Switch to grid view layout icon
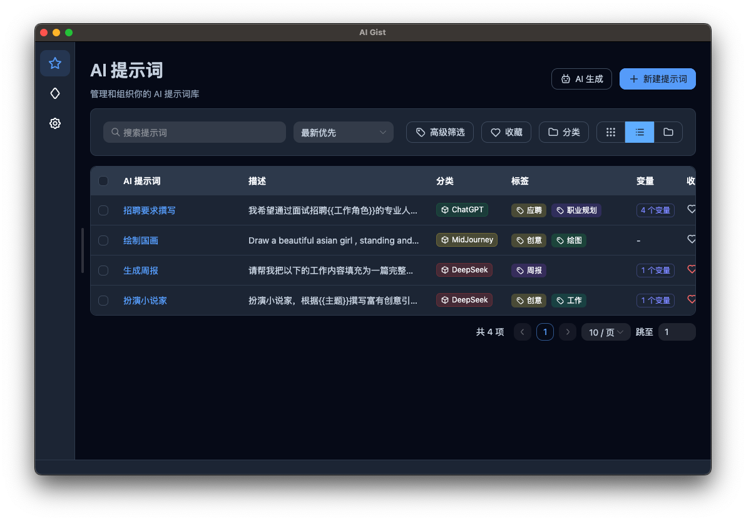This screenshot has height=521, width=746. [611, 132]
